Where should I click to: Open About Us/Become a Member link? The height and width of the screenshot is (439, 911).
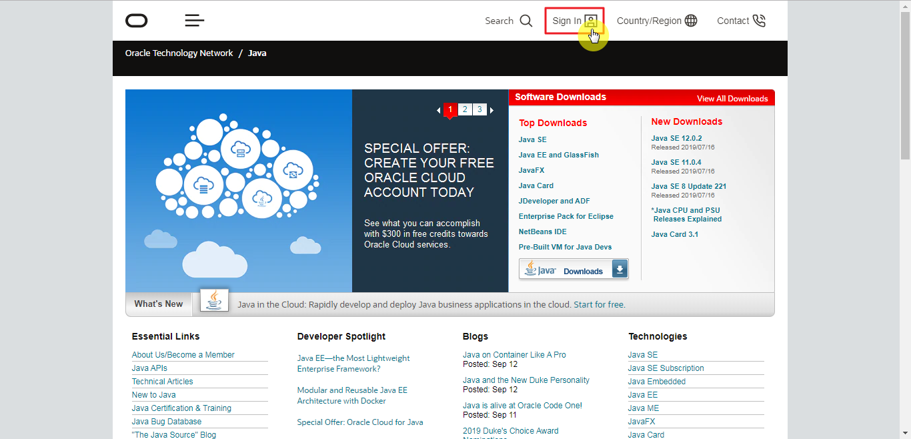(183, 355)
